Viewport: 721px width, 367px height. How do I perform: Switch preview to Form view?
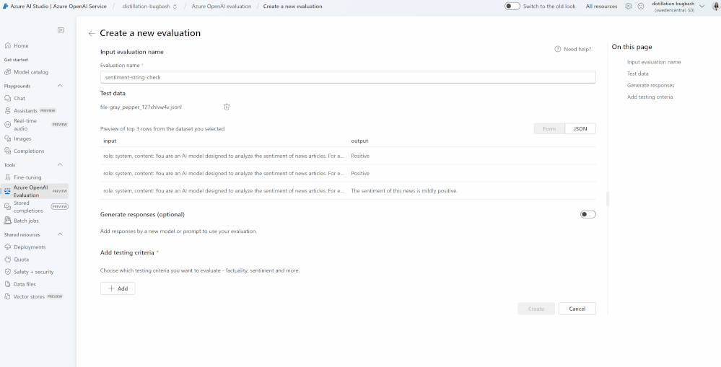(x=549, y=129)
